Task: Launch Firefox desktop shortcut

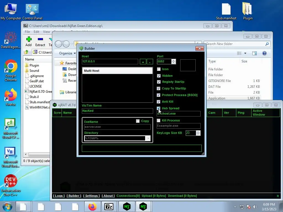Action: 11,97
